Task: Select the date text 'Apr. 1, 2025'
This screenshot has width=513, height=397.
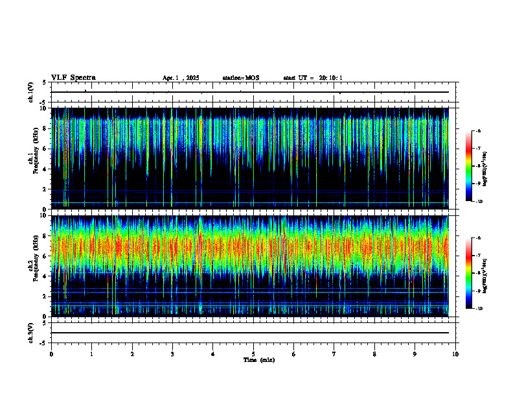Action: [x=181, y=78]
